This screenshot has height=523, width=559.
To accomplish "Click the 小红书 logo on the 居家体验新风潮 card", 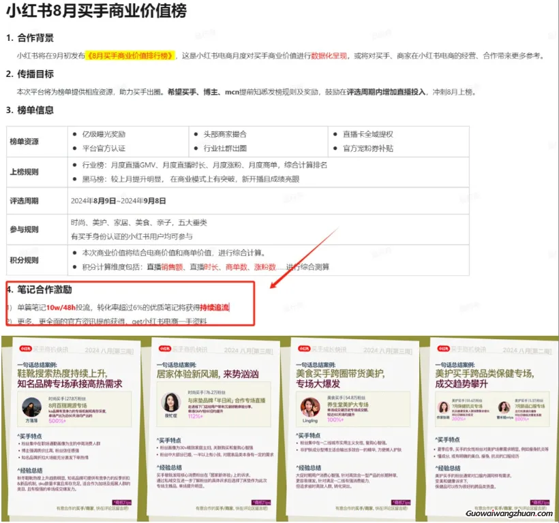I will pyautogui.click(x=165, y=349).
